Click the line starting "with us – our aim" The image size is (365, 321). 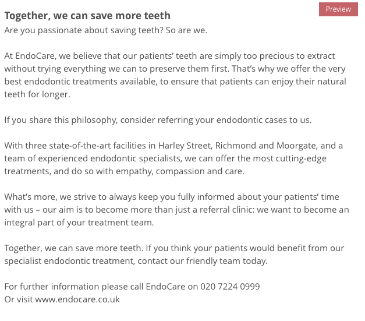[x=176, y=210]
